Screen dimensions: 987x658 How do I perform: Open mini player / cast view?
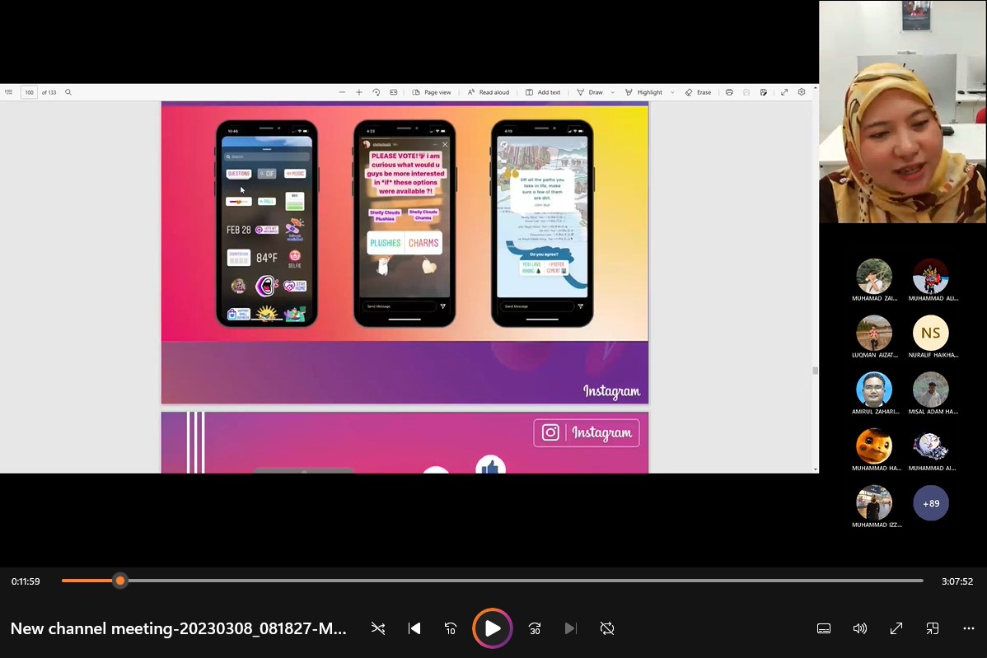point(933,628)
